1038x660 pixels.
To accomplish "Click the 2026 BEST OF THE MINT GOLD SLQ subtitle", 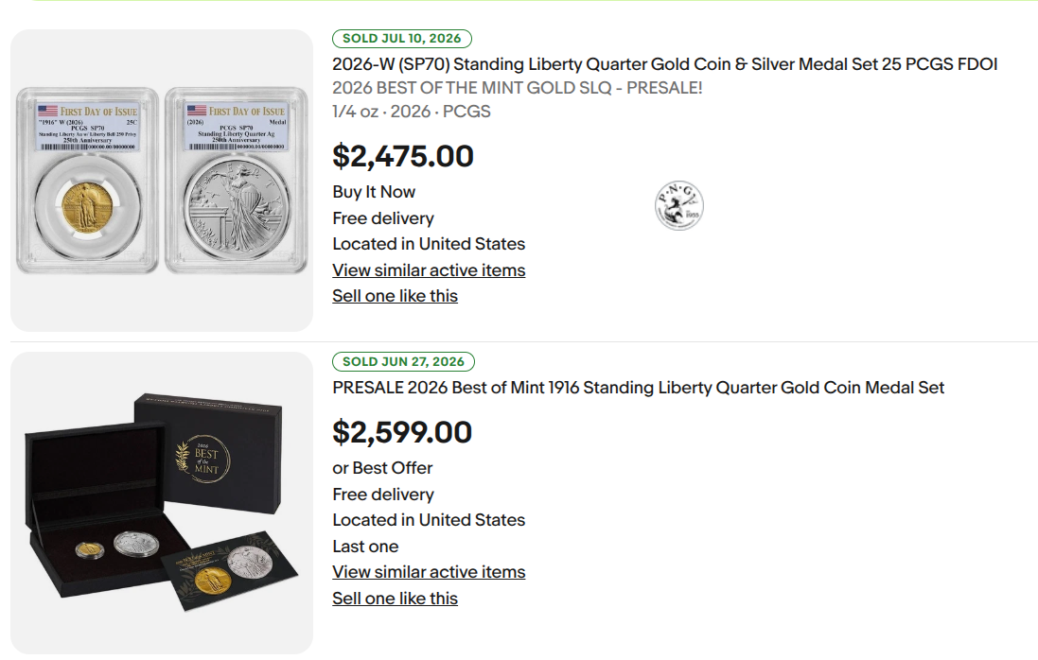I will (x=517, y=88).
